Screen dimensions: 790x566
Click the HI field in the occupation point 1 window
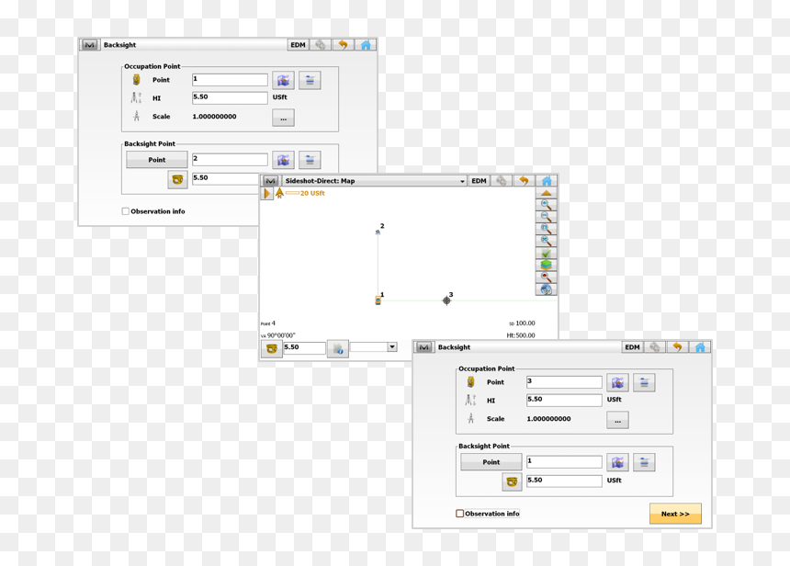click(x=230, y=97)
